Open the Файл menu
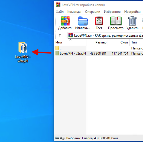The width and height of the screenshot is (143, 142). click(60, 12)
